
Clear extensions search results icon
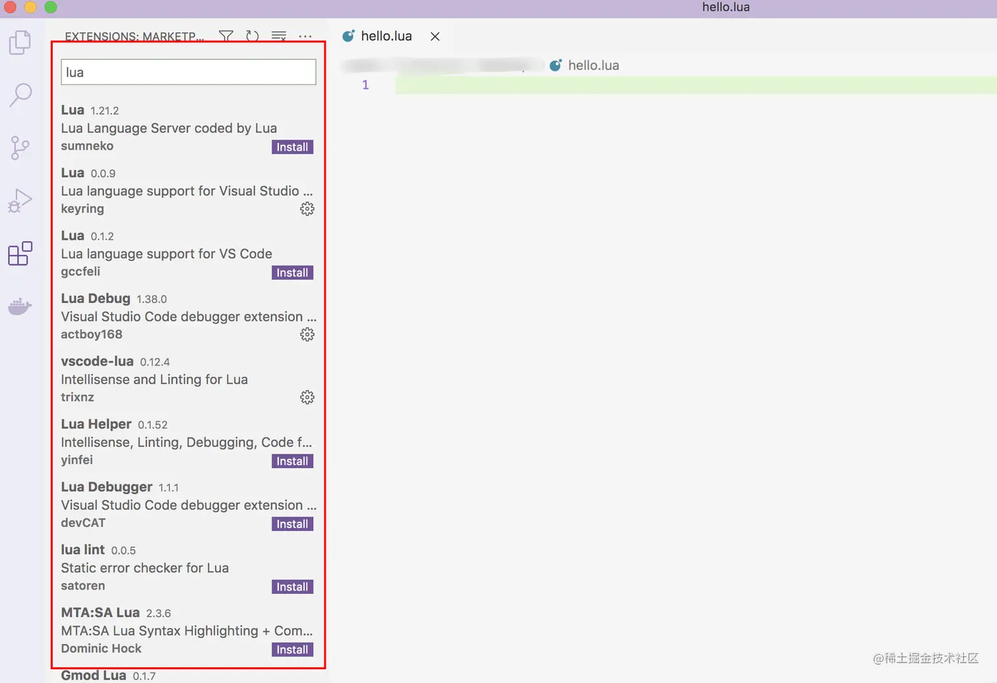click(279, 36)
